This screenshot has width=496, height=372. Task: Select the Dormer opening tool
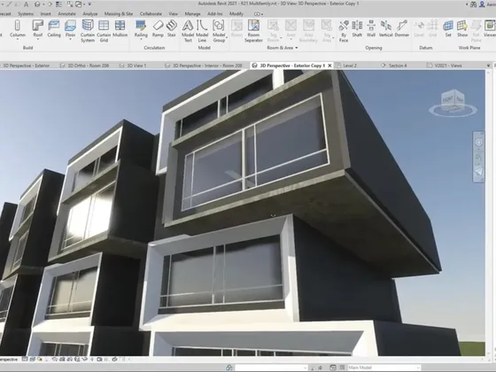[402, 28]
